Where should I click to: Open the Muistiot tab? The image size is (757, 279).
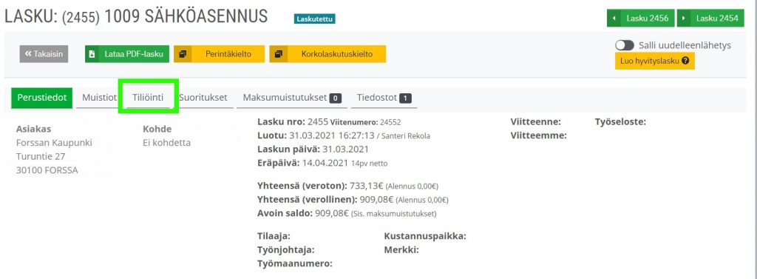pyautogui.click(x=100, y=97)
